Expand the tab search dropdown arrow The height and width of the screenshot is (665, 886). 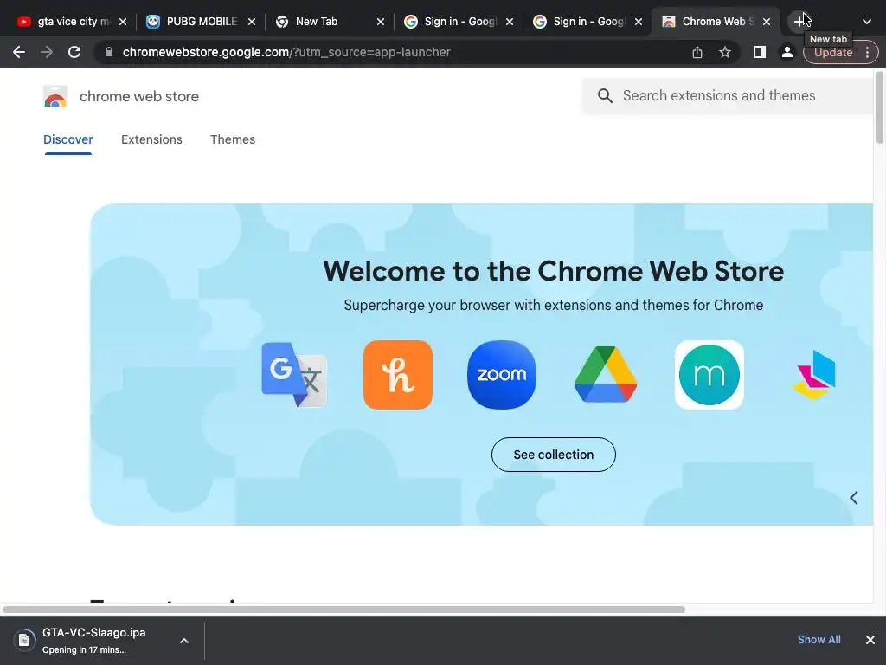pyautogui.click(x=867, y=22)
